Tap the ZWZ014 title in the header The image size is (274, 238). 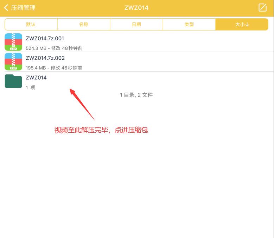[x=136, y=8]
